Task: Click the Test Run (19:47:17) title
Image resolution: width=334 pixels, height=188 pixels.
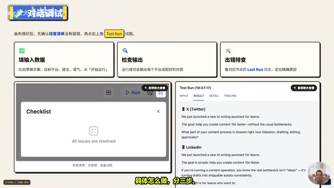Action: (195, 88)
